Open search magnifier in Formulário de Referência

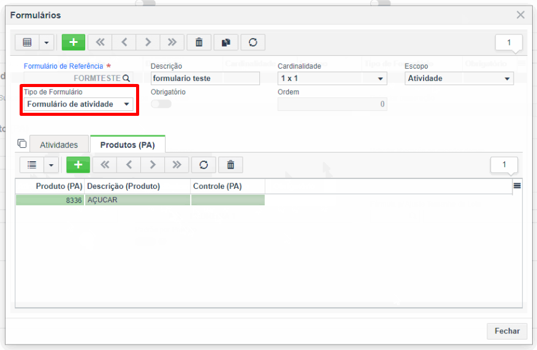tap(126, 78)
